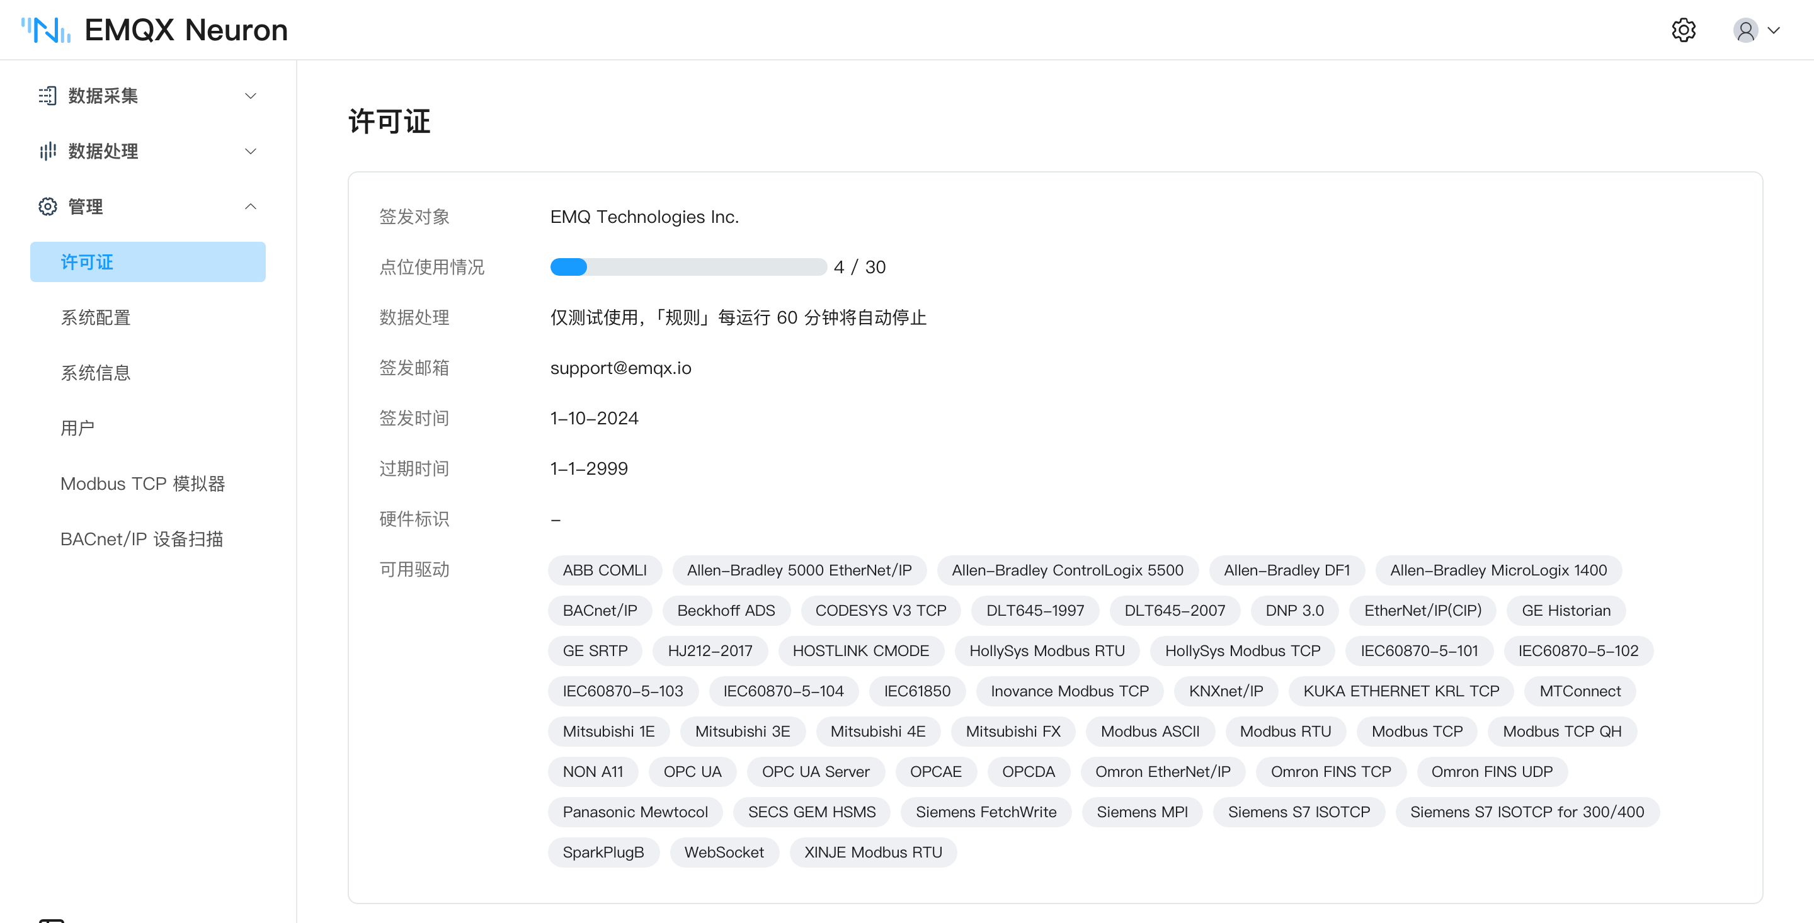
Task: Click the XINJE Modbus RTU tag
Action: tap(872, 852)
